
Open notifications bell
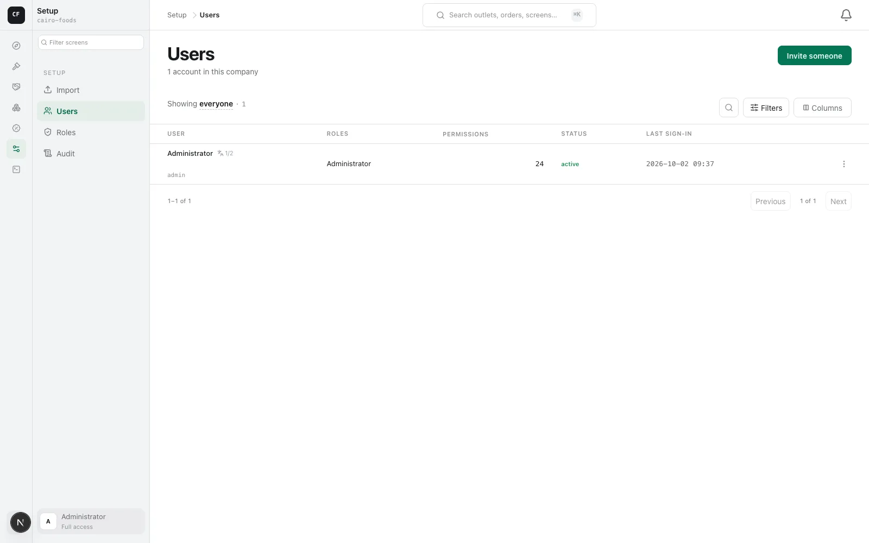(x=846, y=15)
